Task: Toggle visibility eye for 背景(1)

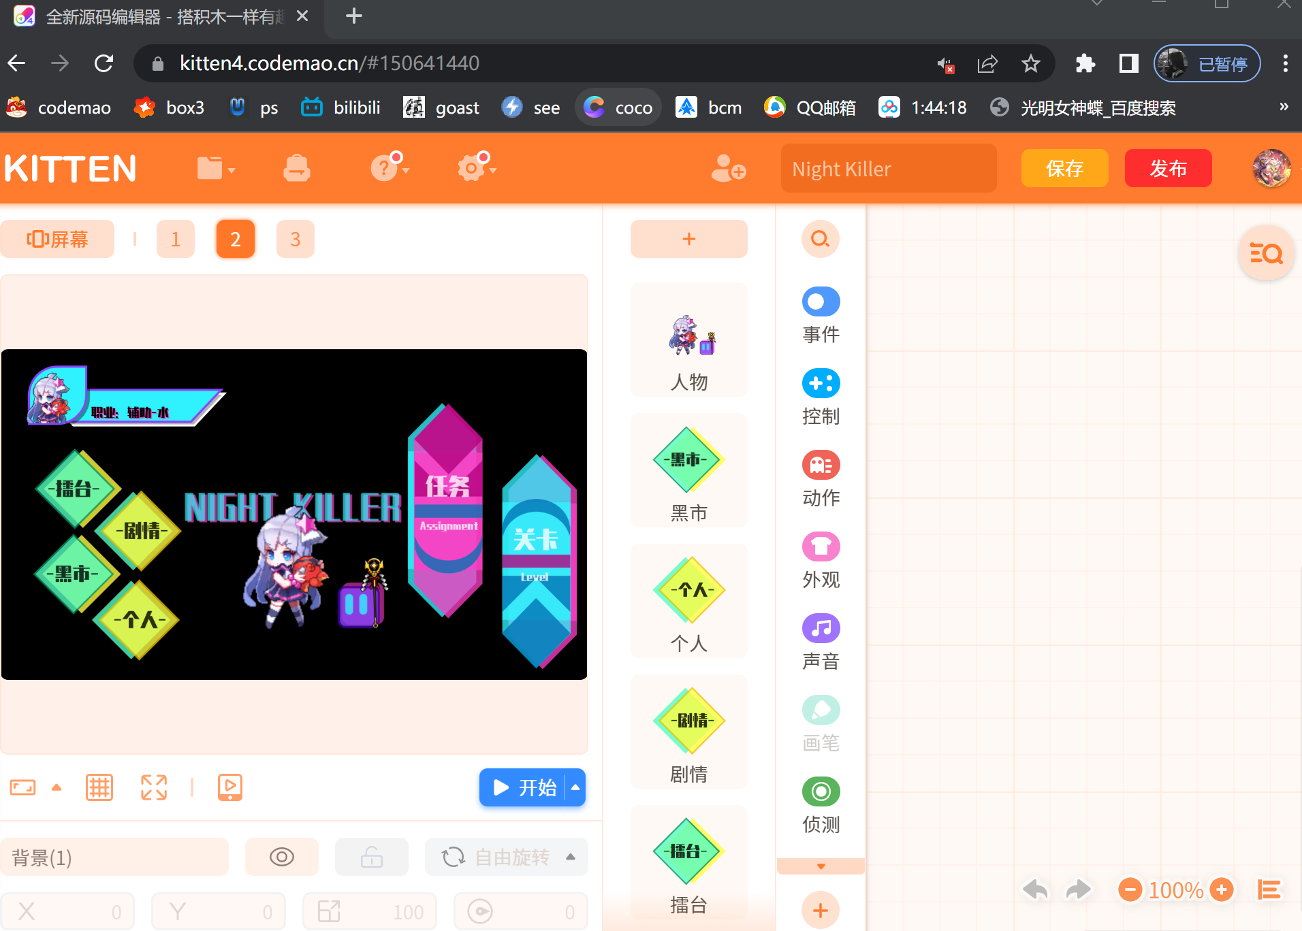Action: [x=282, y=857]
